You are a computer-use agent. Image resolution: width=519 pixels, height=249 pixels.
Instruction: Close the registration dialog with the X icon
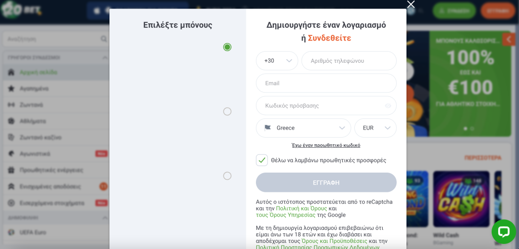coord(411,4)
